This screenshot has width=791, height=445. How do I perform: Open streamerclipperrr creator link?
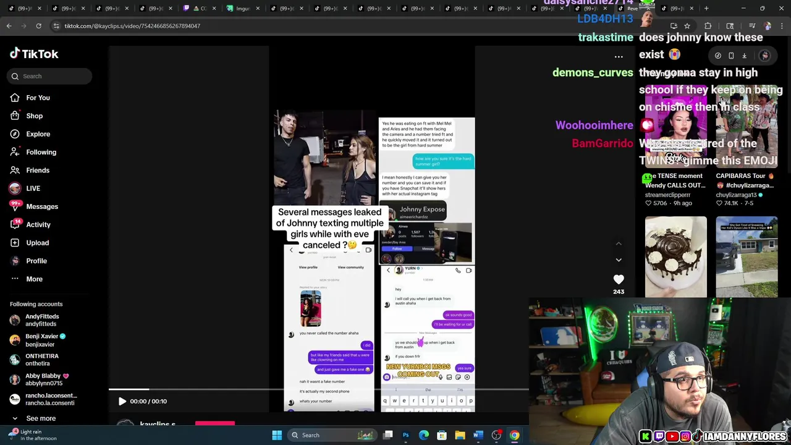coord(667,195)
